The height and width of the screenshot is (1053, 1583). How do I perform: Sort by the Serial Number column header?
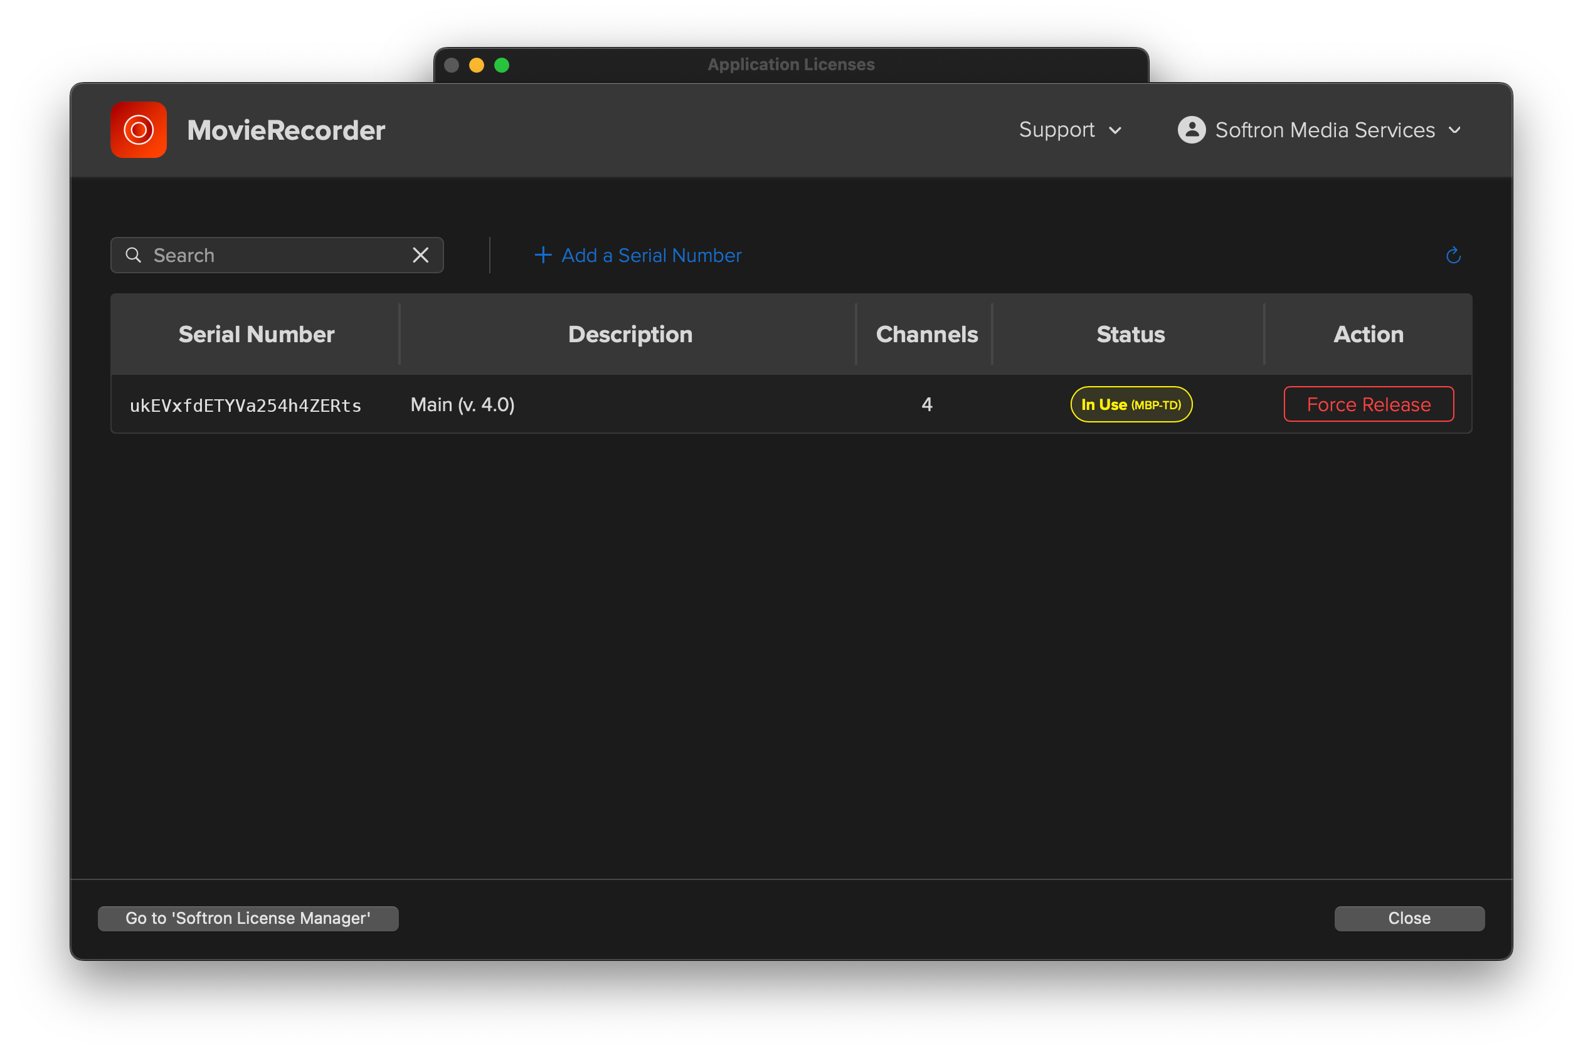pos(256,335)
